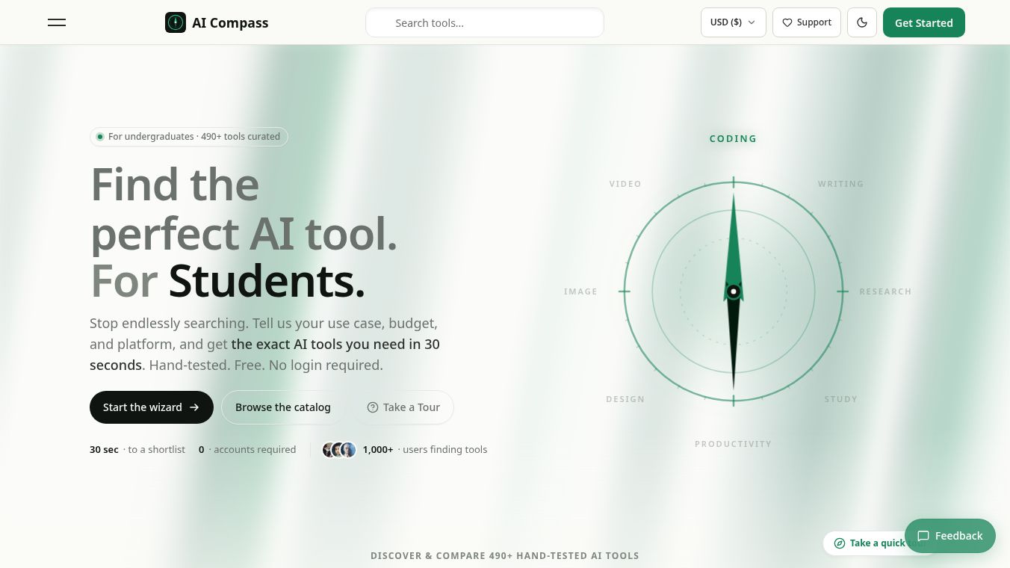Select the VIDEO label on the compass
Viewport: 1010px width, 568px height.
625,184
